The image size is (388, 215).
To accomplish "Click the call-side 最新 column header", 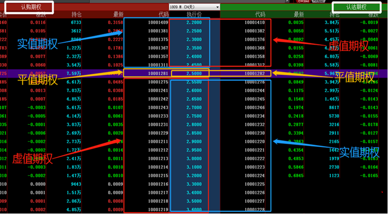I will (x=118, y=15).
